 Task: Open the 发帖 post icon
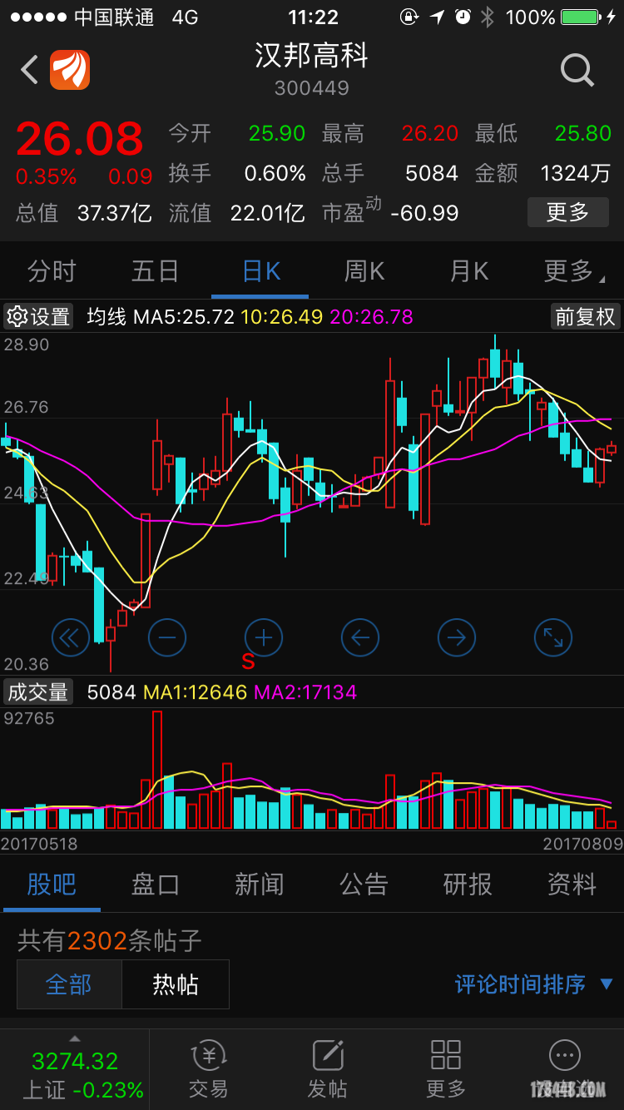point(328,1070)
